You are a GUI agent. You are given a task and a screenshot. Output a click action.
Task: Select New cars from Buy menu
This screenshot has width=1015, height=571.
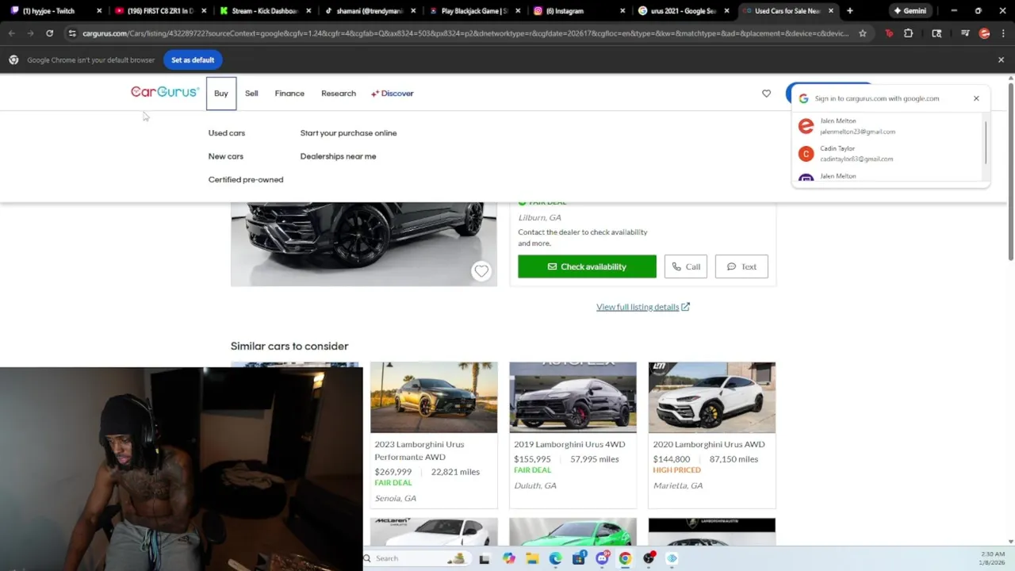coord(226,156)
